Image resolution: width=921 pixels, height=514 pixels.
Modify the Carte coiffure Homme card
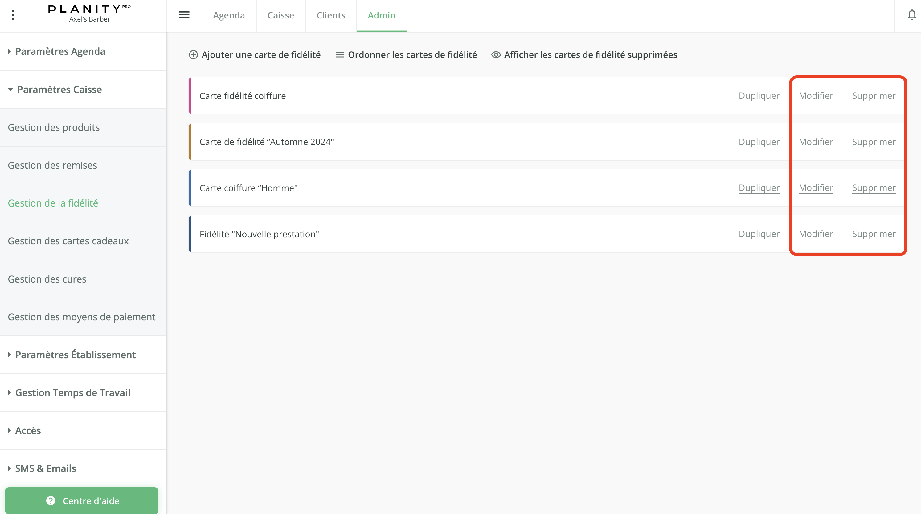click(816, 188)
